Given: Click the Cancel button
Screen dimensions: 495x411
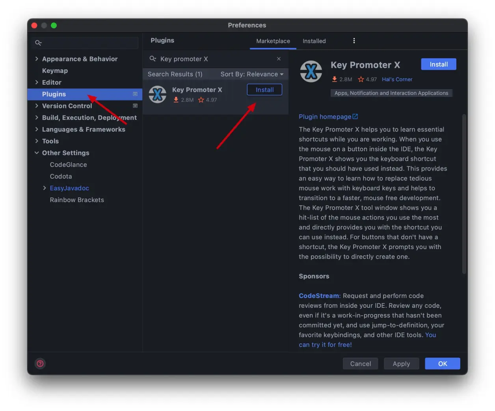Looking at the screenshot, I should (x=360, y=364).
